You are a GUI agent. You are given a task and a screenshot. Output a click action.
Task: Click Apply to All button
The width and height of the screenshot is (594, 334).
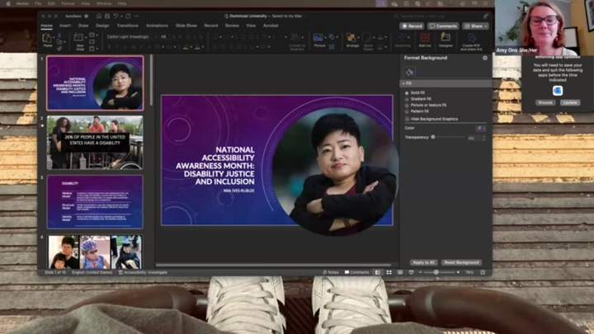(x=423, y=262)
